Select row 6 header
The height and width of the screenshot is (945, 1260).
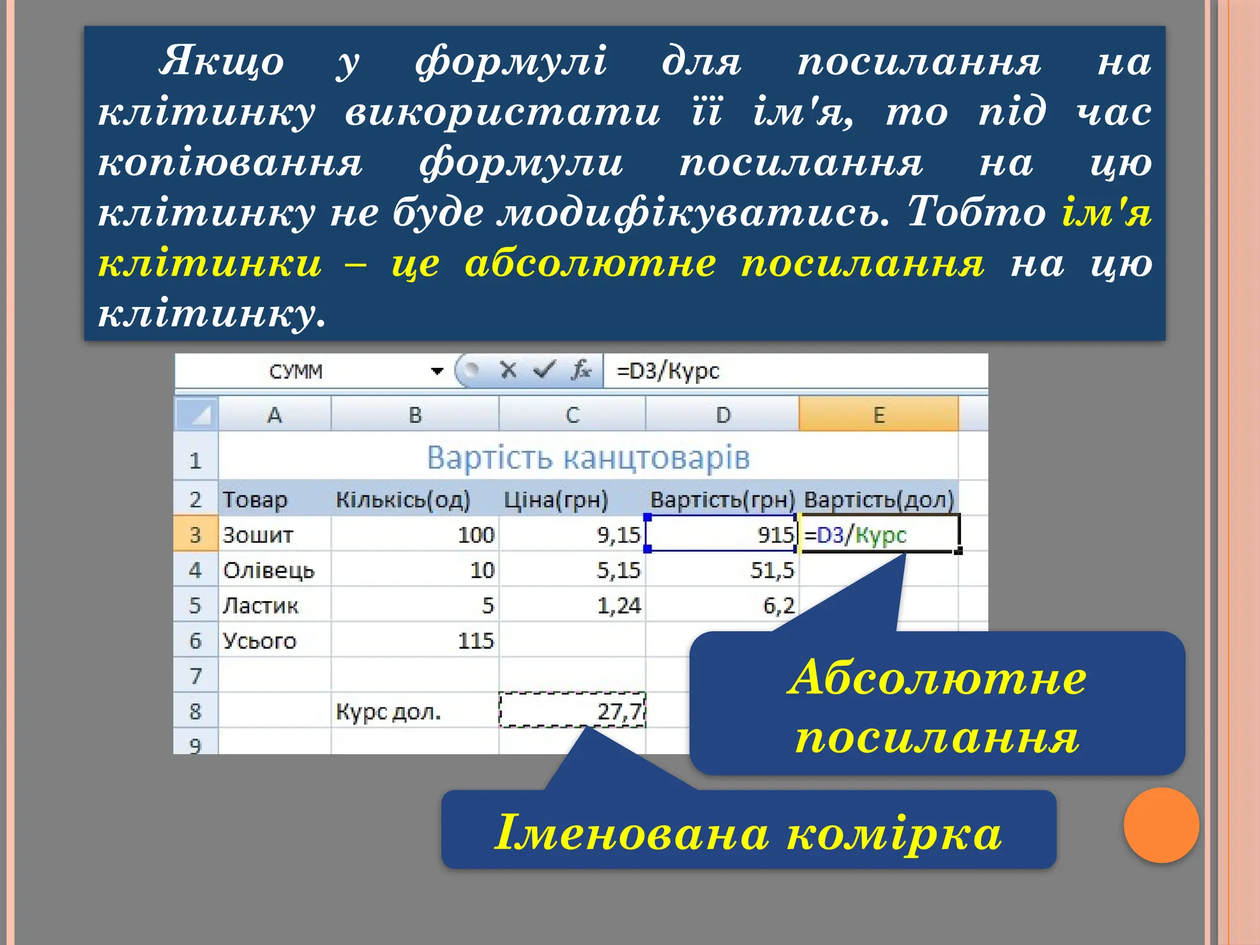tap(196, 640)
